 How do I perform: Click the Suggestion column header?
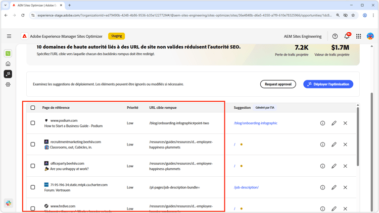242,108
